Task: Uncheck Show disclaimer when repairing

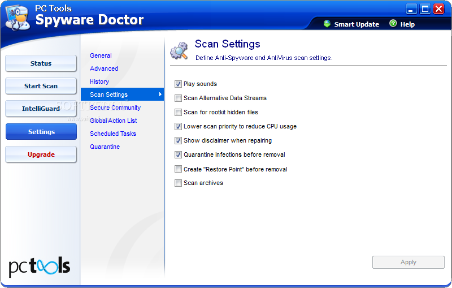Action: pos(178,140)
